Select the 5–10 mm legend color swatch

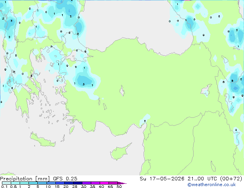coord(42,183)
